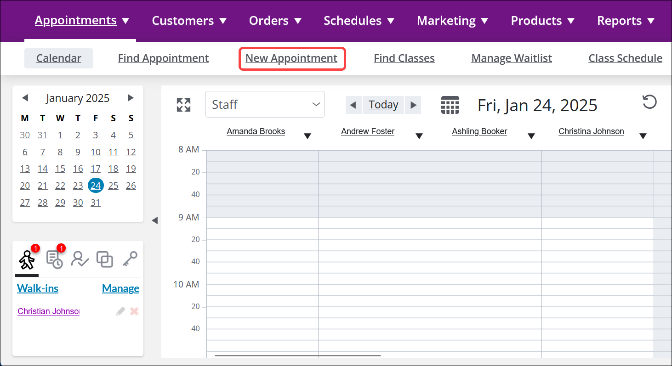This screenshot has height=366, width=672.
Task: Open the Customers menu
Action: click(x=189, y=21)
